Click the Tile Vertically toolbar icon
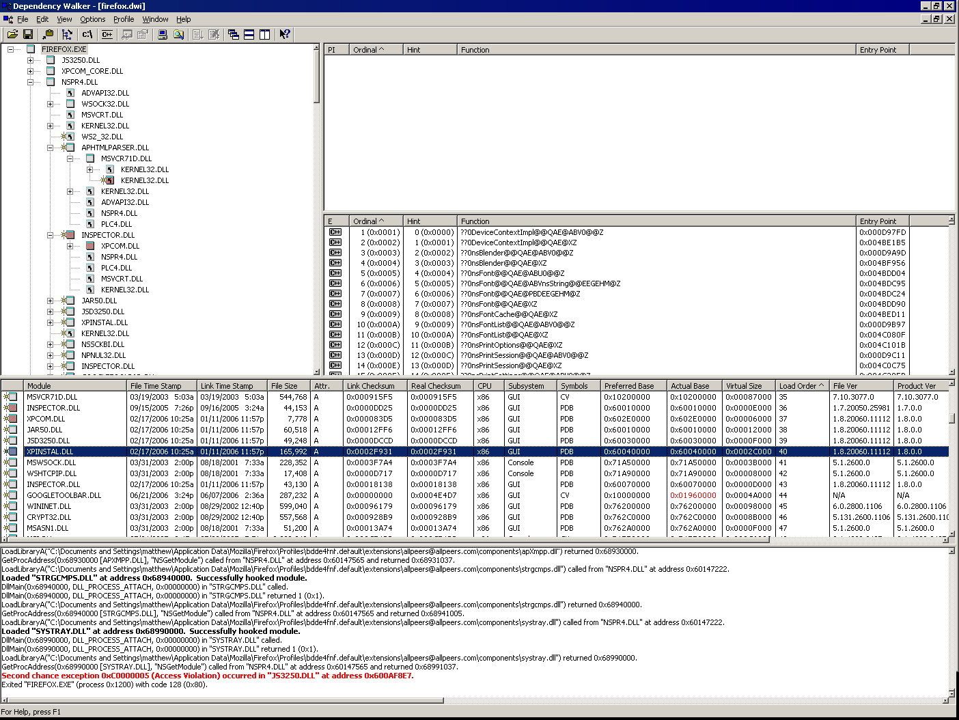This screenshot has height=720, width=959. click(265, 34)
